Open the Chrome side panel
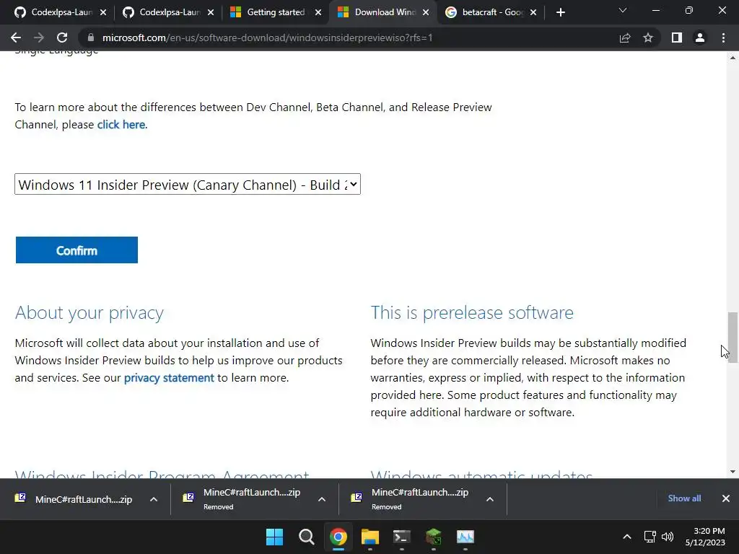The height and width of the screenshot is (554, 739). [677, 38]
